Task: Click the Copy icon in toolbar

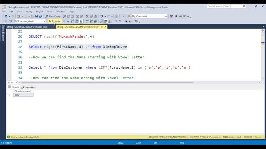Action: (91, 17)
